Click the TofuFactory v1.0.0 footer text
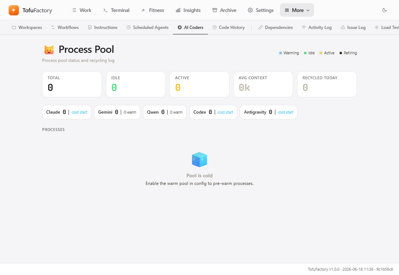Screen dimensions: 399x275 pyautogui.click(x=350, y=269)
